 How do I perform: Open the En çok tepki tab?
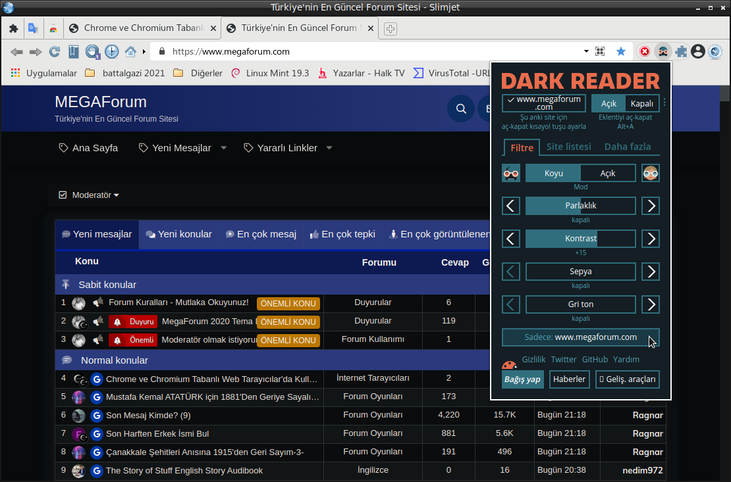342,234
